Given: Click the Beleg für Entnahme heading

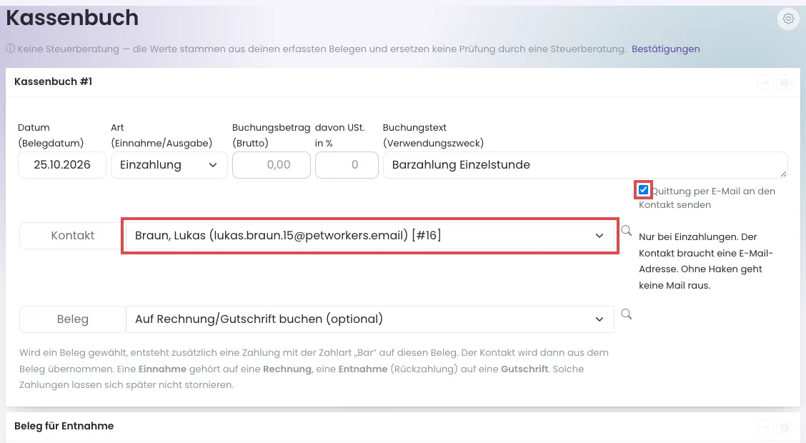Looking at the screenshot, I should coord(64,426).
